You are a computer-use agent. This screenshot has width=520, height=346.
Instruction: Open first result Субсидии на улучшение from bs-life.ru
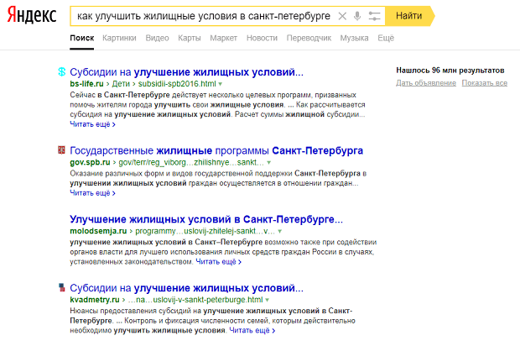[187, 72]
